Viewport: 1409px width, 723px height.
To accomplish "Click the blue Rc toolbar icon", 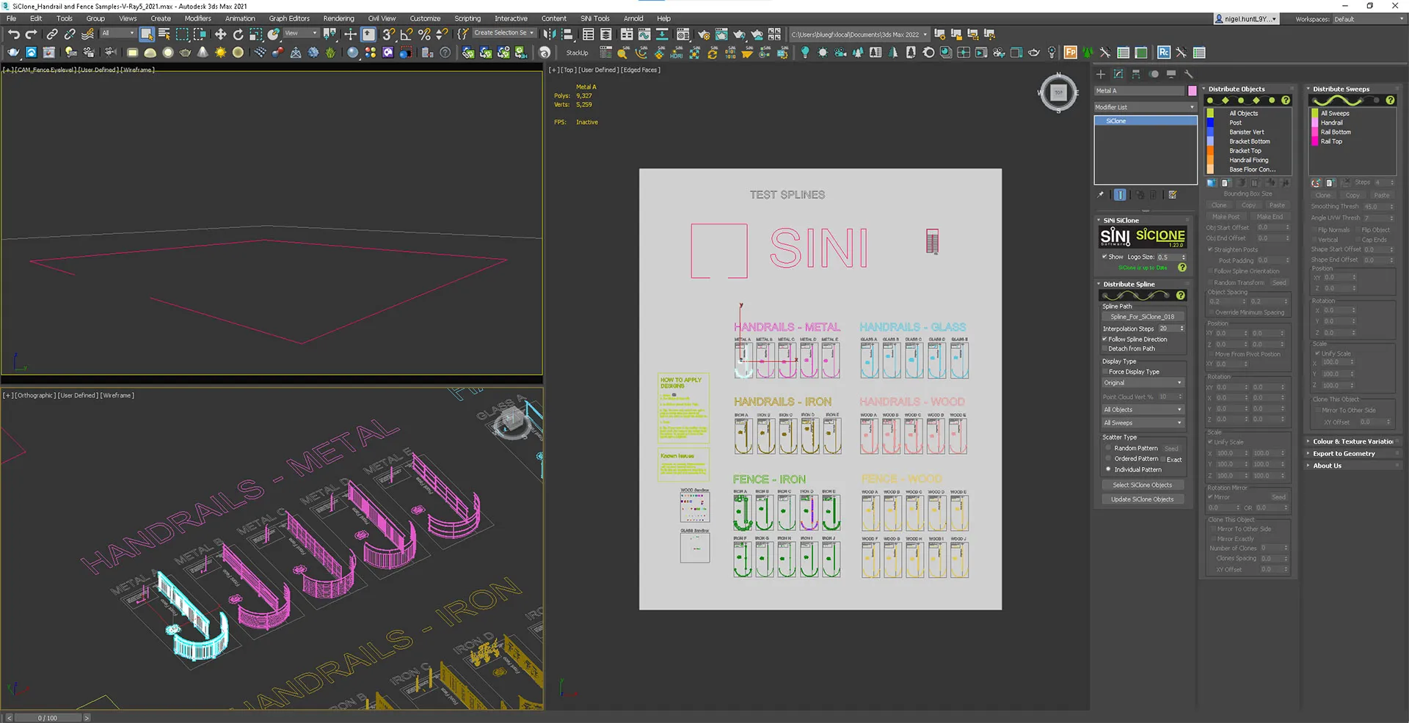I will [x=1164, y=52].
